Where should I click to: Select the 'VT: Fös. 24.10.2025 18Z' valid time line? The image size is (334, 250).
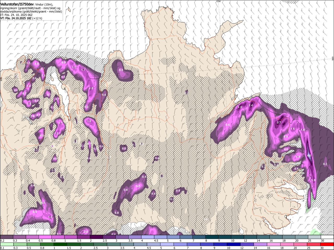tap(15, 18)
